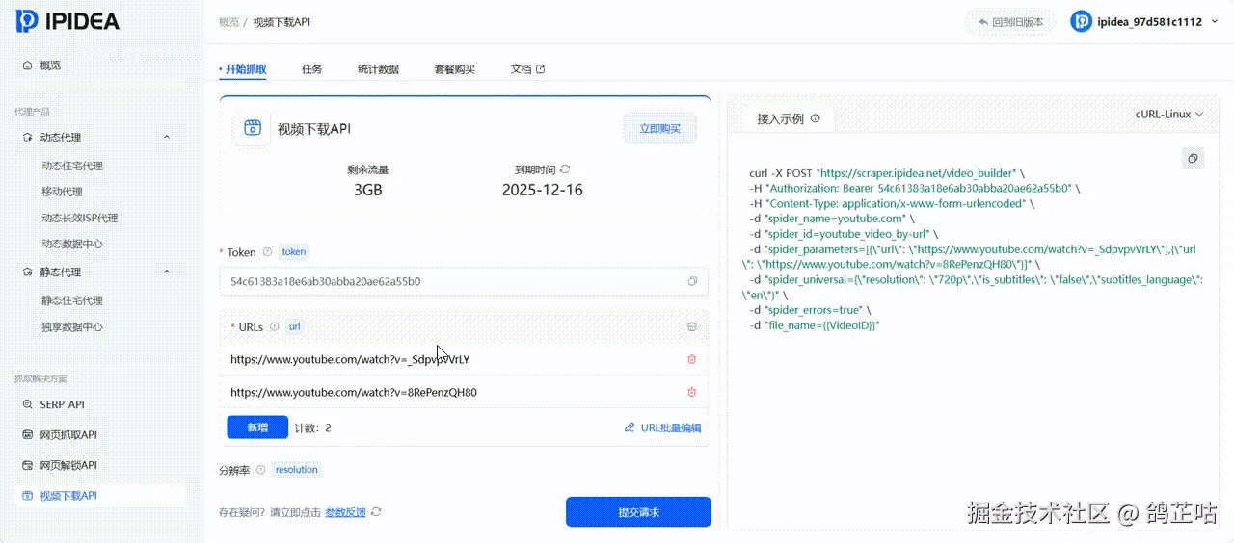This screenshot has height=543, width=1234.
Task: Switch to the 任务 tab
Action: [311, 69]
